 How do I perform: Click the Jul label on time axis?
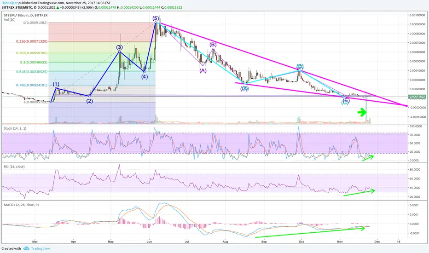click(x=187, y=241)
